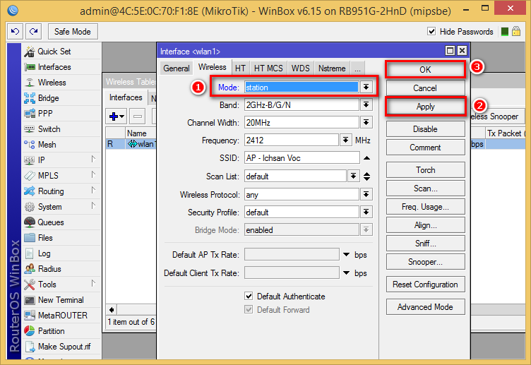Click the Interfaces tab in Wireless Tables
531x365 pixels.
(126, 97)
